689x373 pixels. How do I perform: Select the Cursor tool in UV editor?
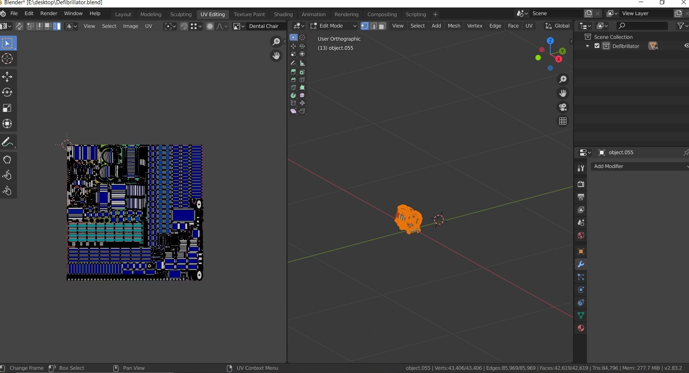7,59
